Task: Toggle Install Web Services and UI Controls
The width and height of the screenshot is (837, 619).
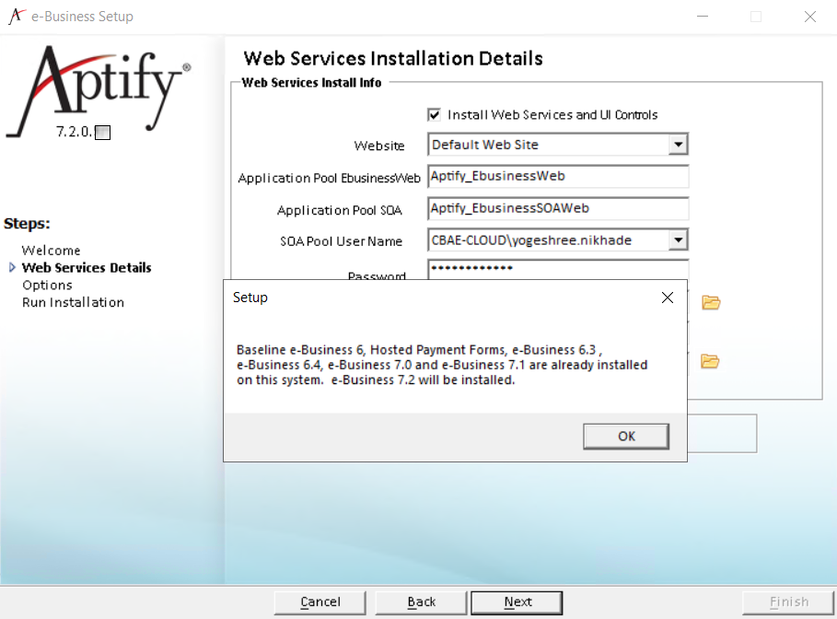Action: pos(434,115)
